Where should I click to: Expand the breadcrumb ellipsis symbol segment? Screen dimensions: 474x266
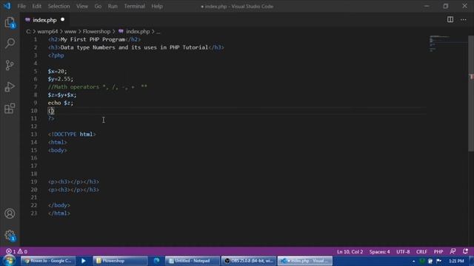(158, 31)
